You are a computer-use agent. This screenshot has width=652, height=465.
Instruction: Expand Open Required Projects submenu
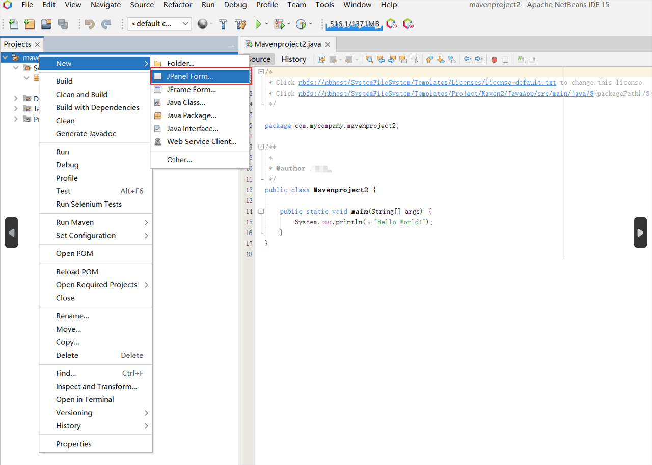pos(96,285)
